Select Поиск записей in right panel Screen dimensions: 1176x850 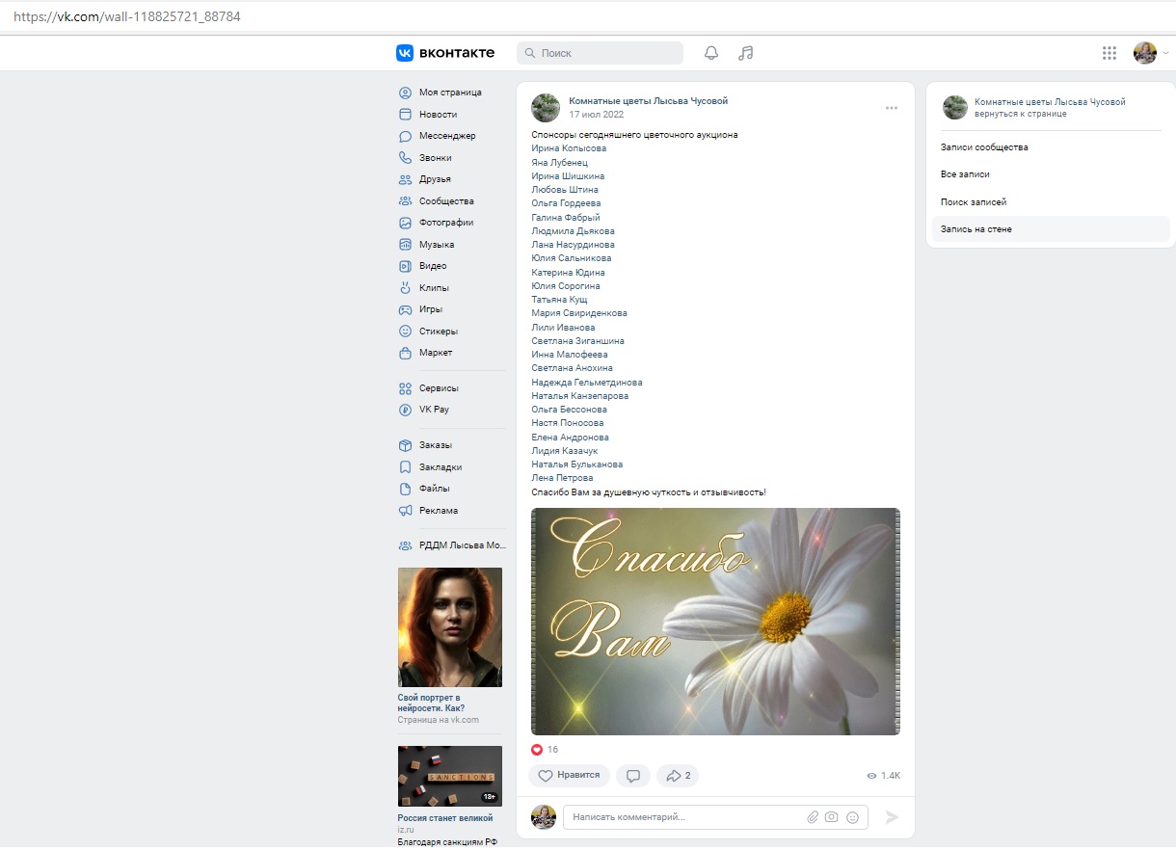point(974,202)
